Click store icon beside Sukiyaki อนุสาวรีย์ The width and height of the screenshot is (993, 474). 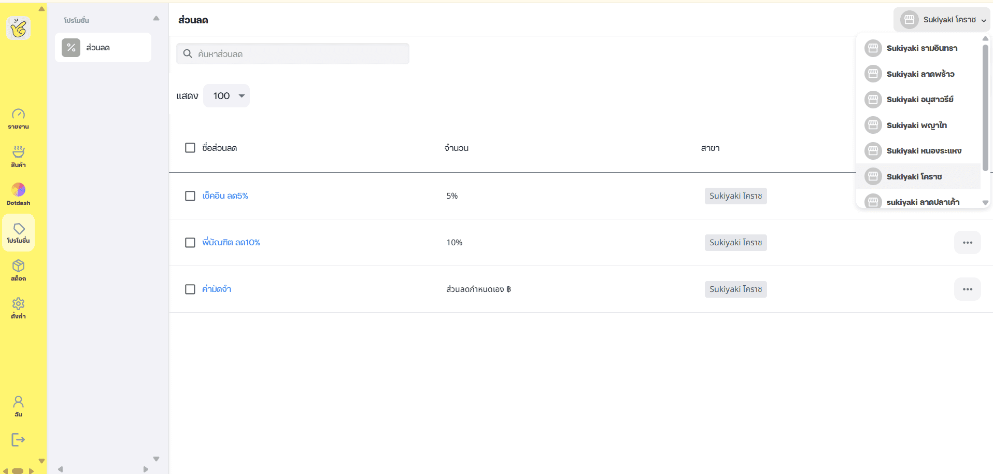point(873,100)
